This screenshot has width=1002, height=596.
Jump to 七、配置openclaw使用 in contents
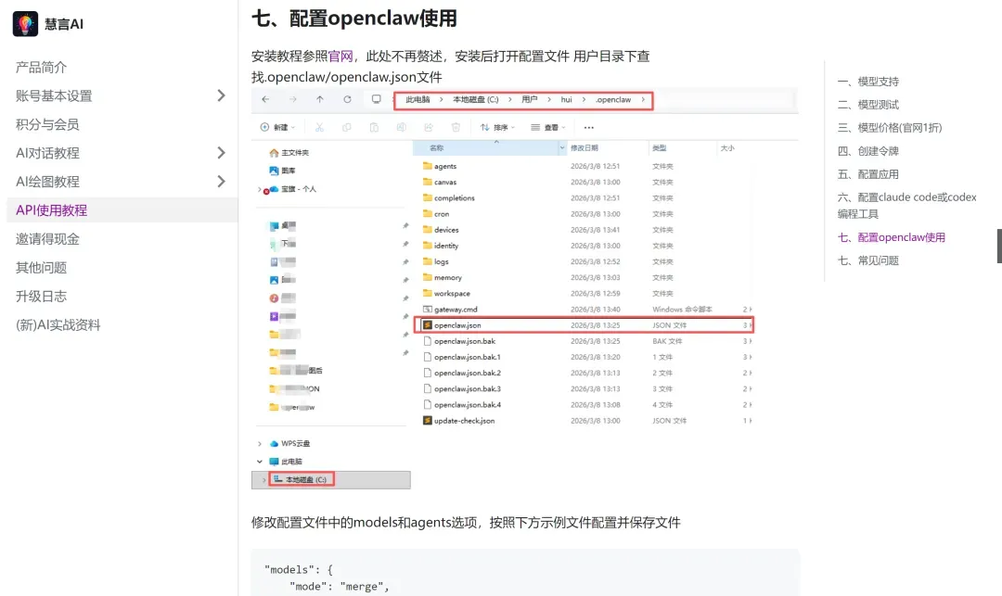pos(891,237)
